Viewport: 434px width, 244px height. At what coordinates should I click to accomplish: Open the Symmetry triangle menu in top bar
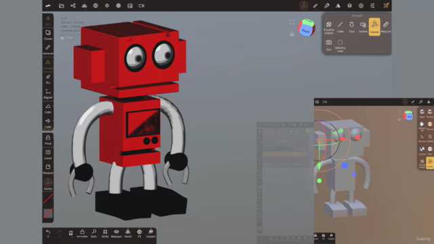(x=338, y=5)
